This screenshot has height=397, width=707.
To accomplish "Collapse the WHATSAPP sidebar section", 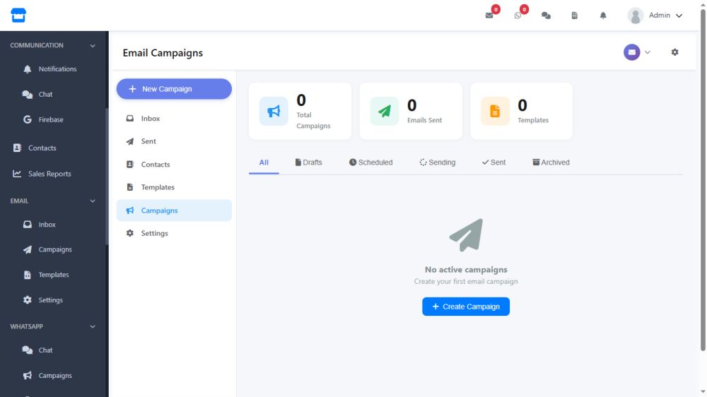I will [53, 326].
